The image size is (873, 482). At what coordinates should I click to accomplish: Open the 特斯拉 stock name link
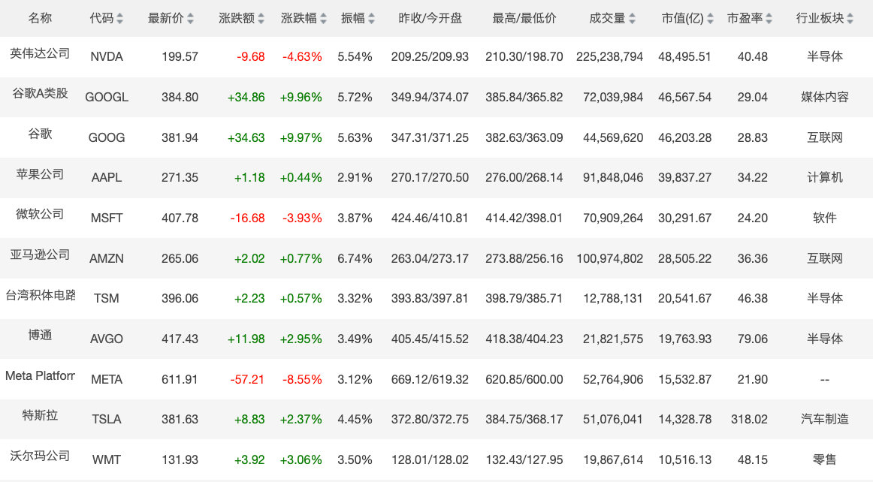(40, 416)
